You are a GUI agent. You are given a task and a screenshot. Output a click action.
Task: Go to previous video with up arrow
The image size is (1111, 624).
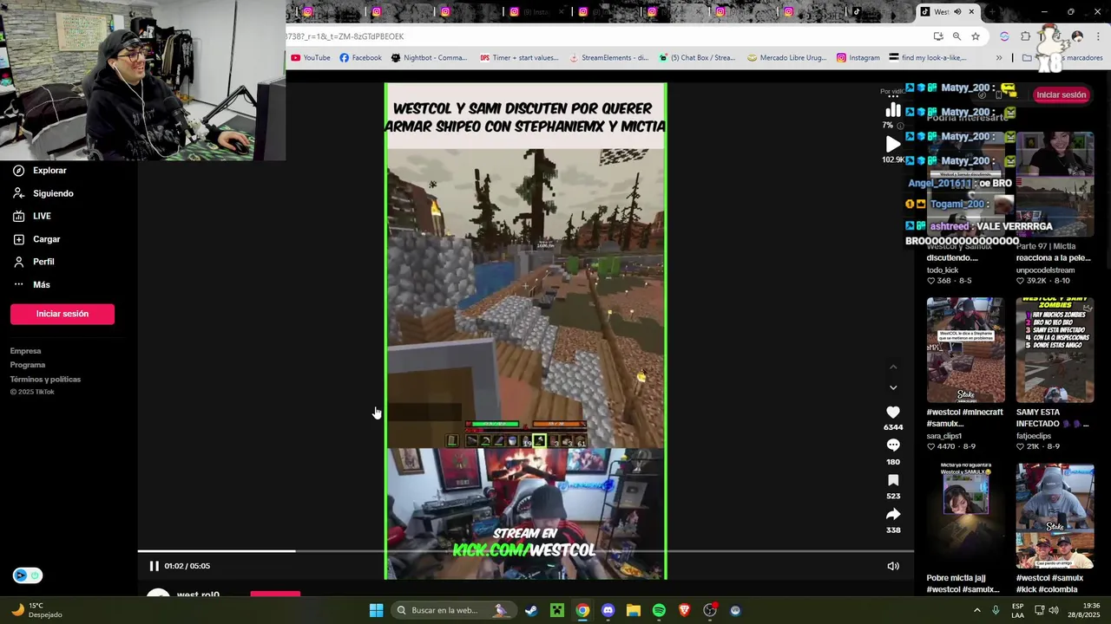click(893, 367)
